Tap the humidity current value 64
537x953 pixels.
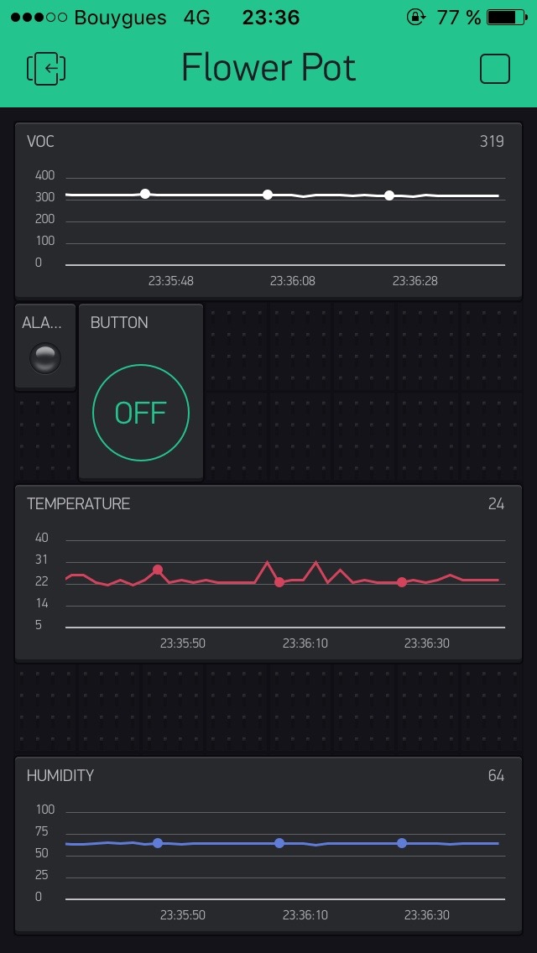(496, 776)
